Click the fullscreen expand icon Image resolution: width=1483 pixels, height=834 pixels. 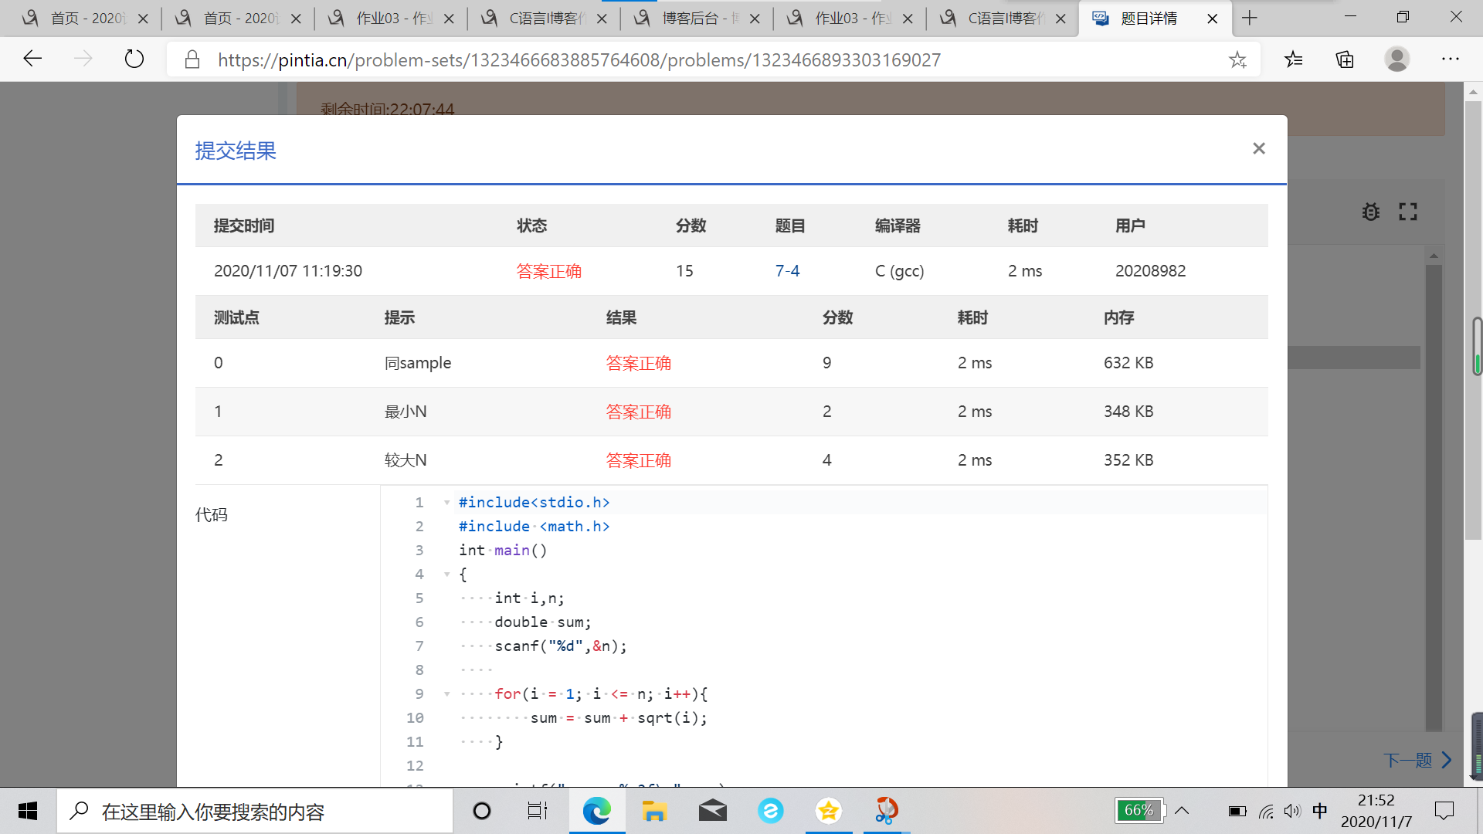(1407, 212)
